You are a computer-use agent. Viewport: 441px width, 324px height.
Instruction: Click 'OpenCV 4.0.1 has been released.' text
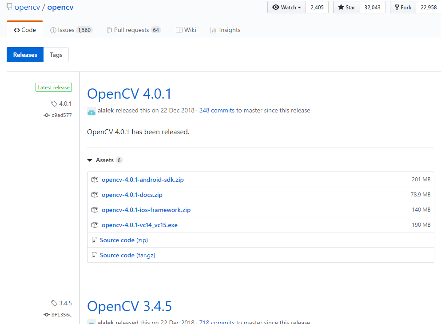[x=138, y=132]
